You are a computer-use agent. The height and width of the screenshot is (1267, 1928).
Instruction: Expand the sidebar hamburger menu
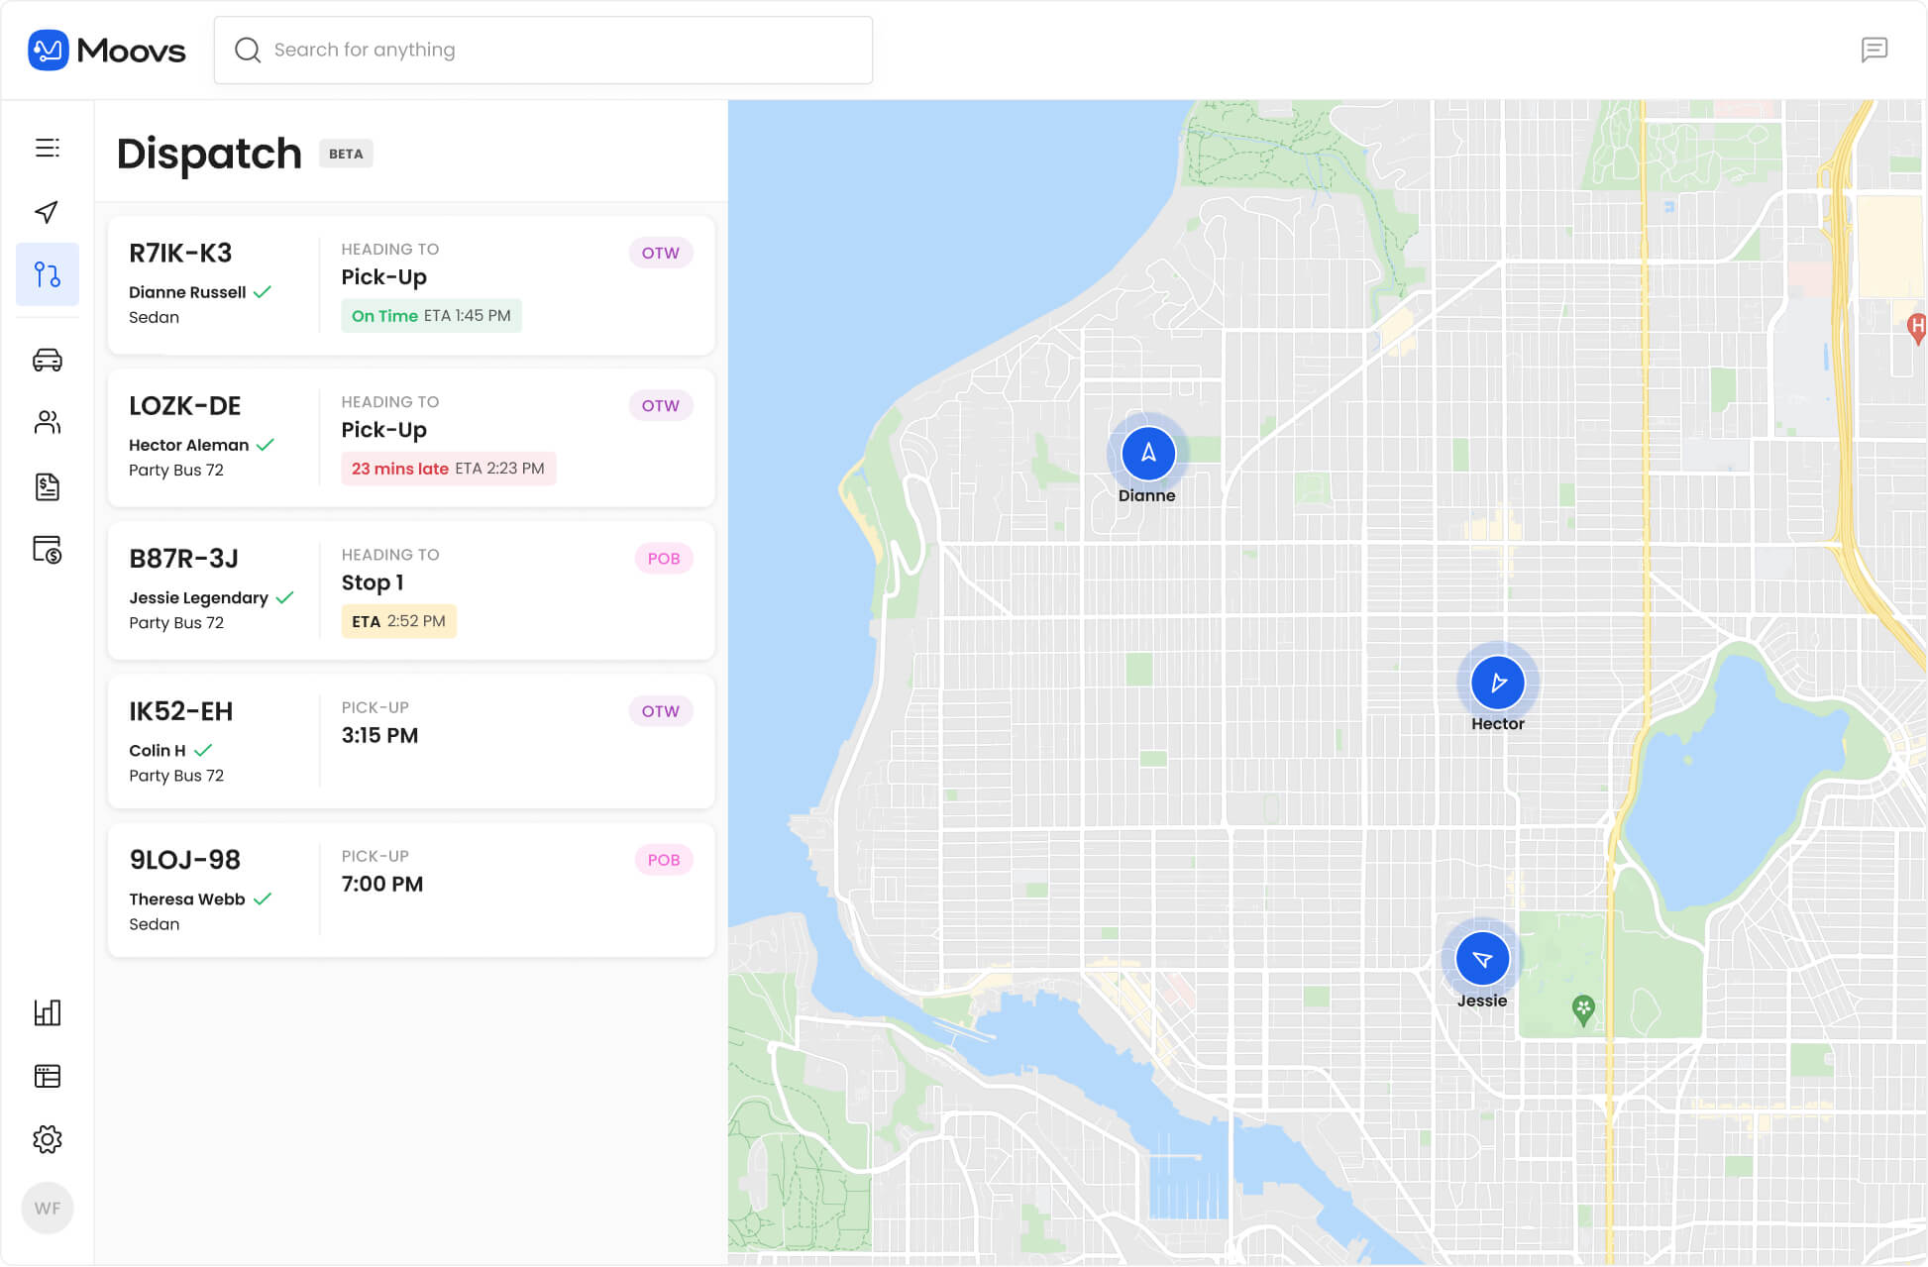47,148
